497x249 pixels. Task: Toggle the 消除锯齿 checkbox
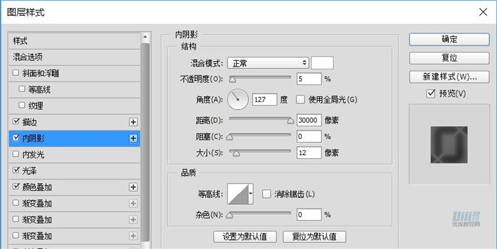coord(266,194)
